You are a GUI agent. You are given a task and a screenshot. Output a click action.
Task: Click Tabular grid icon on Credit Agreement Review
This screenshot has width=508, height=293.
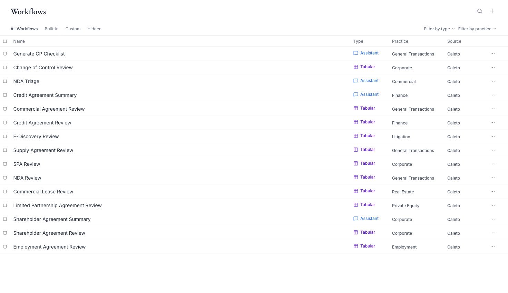point(356,122)
